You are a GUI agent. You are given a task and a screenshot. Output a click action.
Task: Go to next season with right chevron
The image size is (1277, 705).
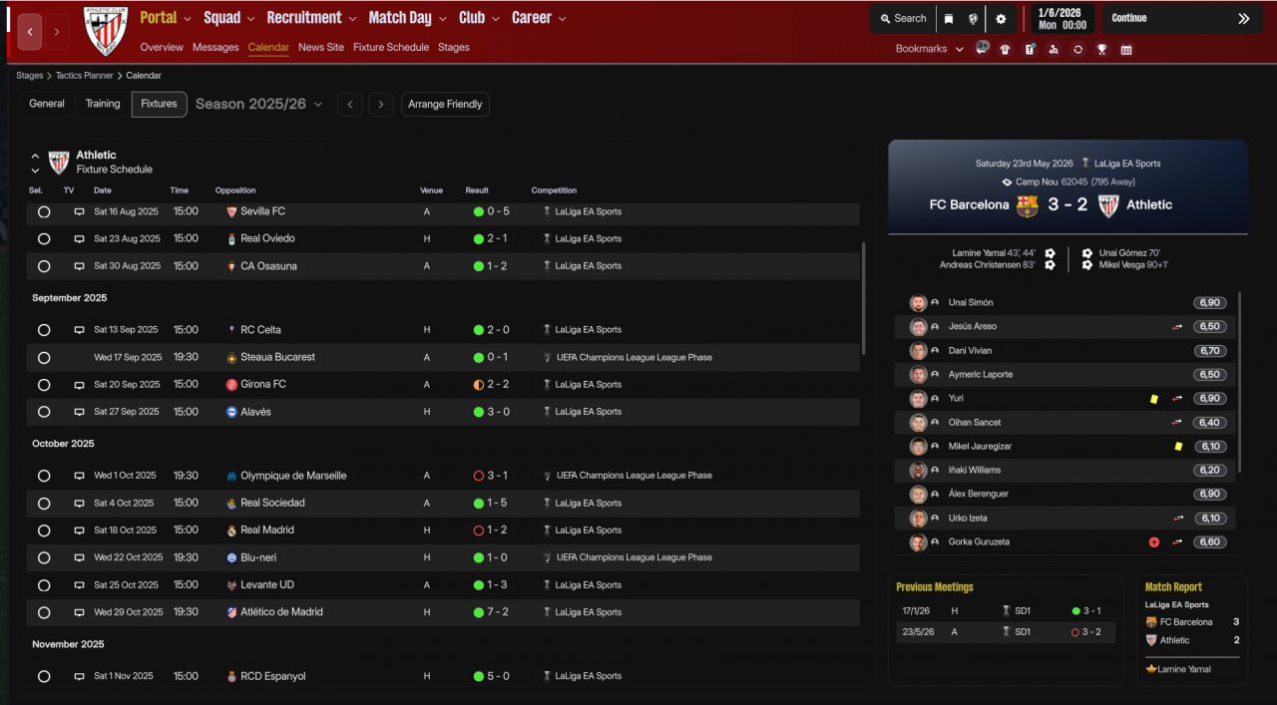pyautogui.click(x=380, y=104)
